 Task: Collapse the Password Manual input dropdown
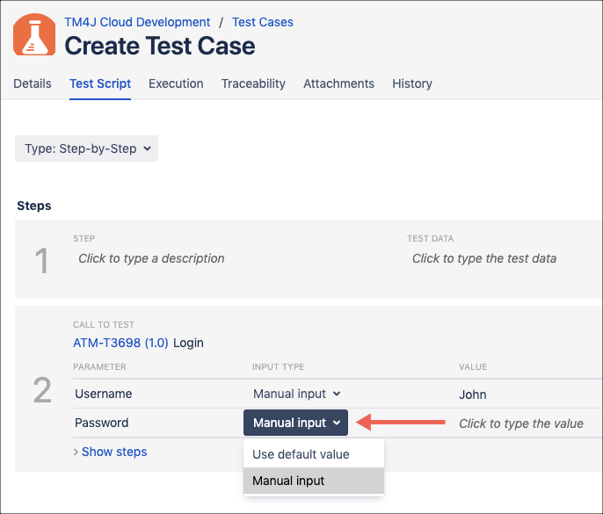(x=296, y=423)
